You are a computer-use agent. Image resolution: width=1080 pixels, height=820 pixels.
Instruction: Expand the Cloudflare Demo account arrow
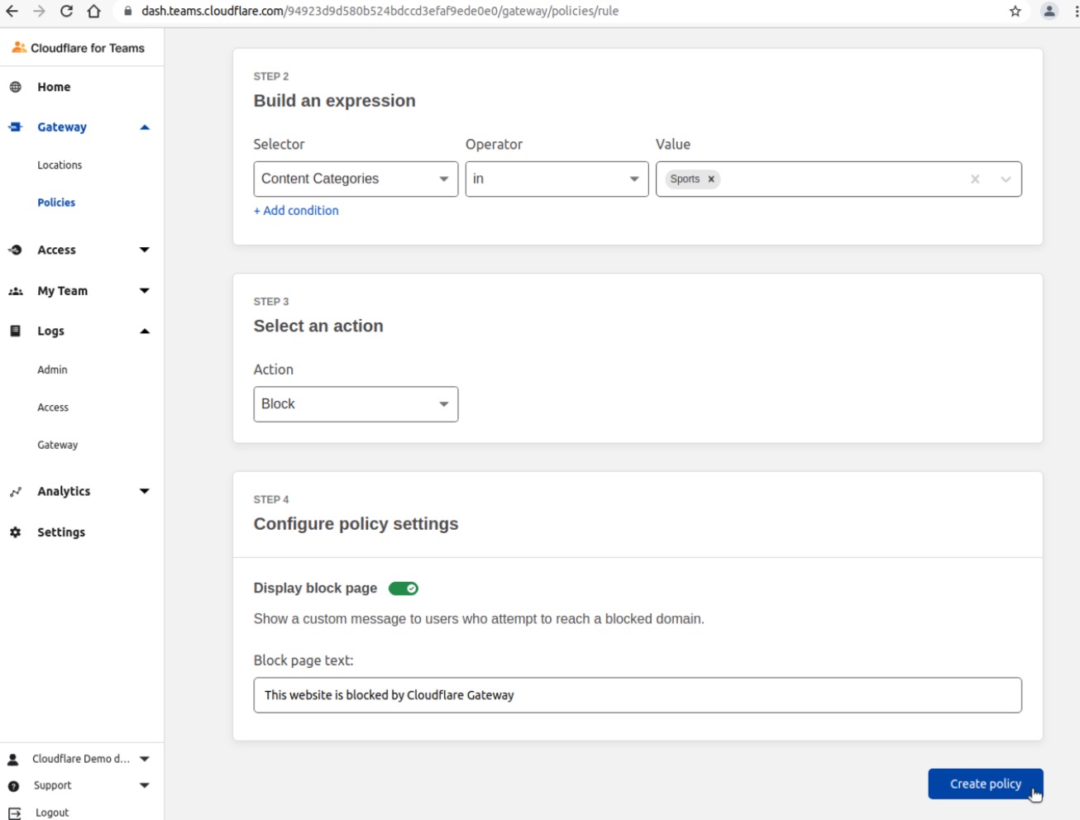coord(145,759)
